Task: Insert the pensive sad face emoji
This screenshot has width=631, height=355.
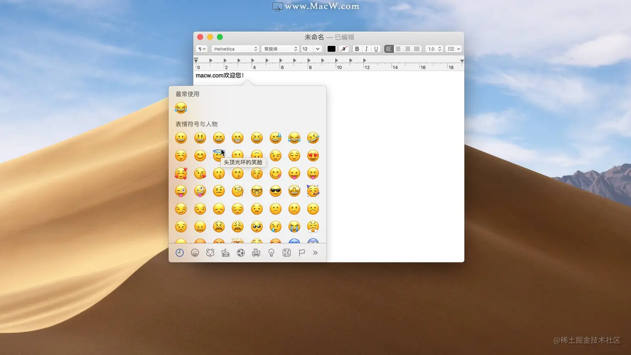Action: click(238, 209)
